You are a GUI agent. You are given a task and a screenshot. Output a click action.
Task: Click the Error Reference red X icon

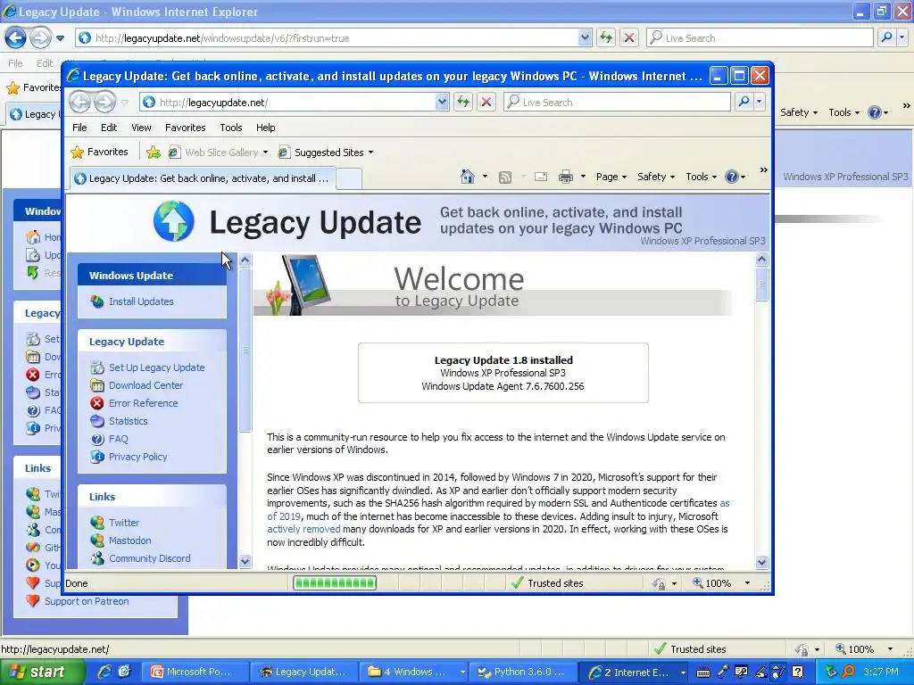pos(97,403)
